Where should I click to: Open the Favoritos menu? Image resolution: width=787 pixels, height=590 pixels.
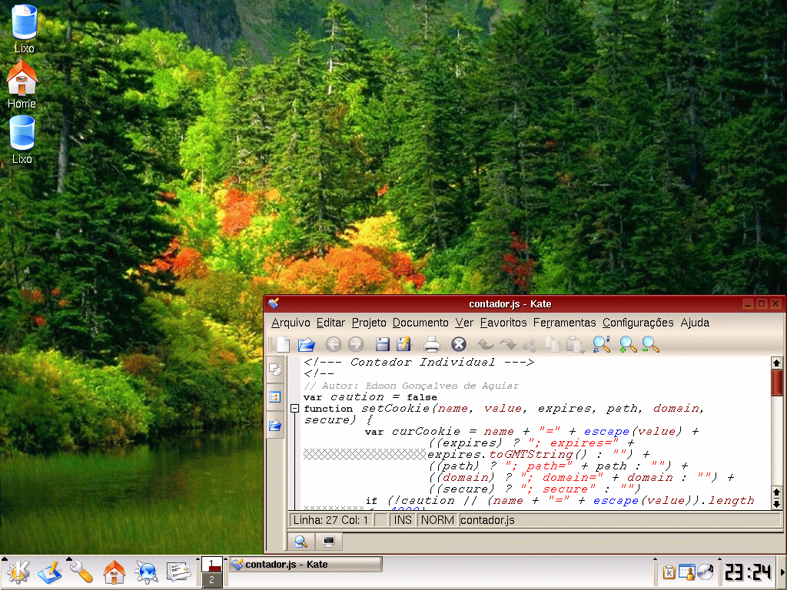pyautogui.click(x=503, y=323)
